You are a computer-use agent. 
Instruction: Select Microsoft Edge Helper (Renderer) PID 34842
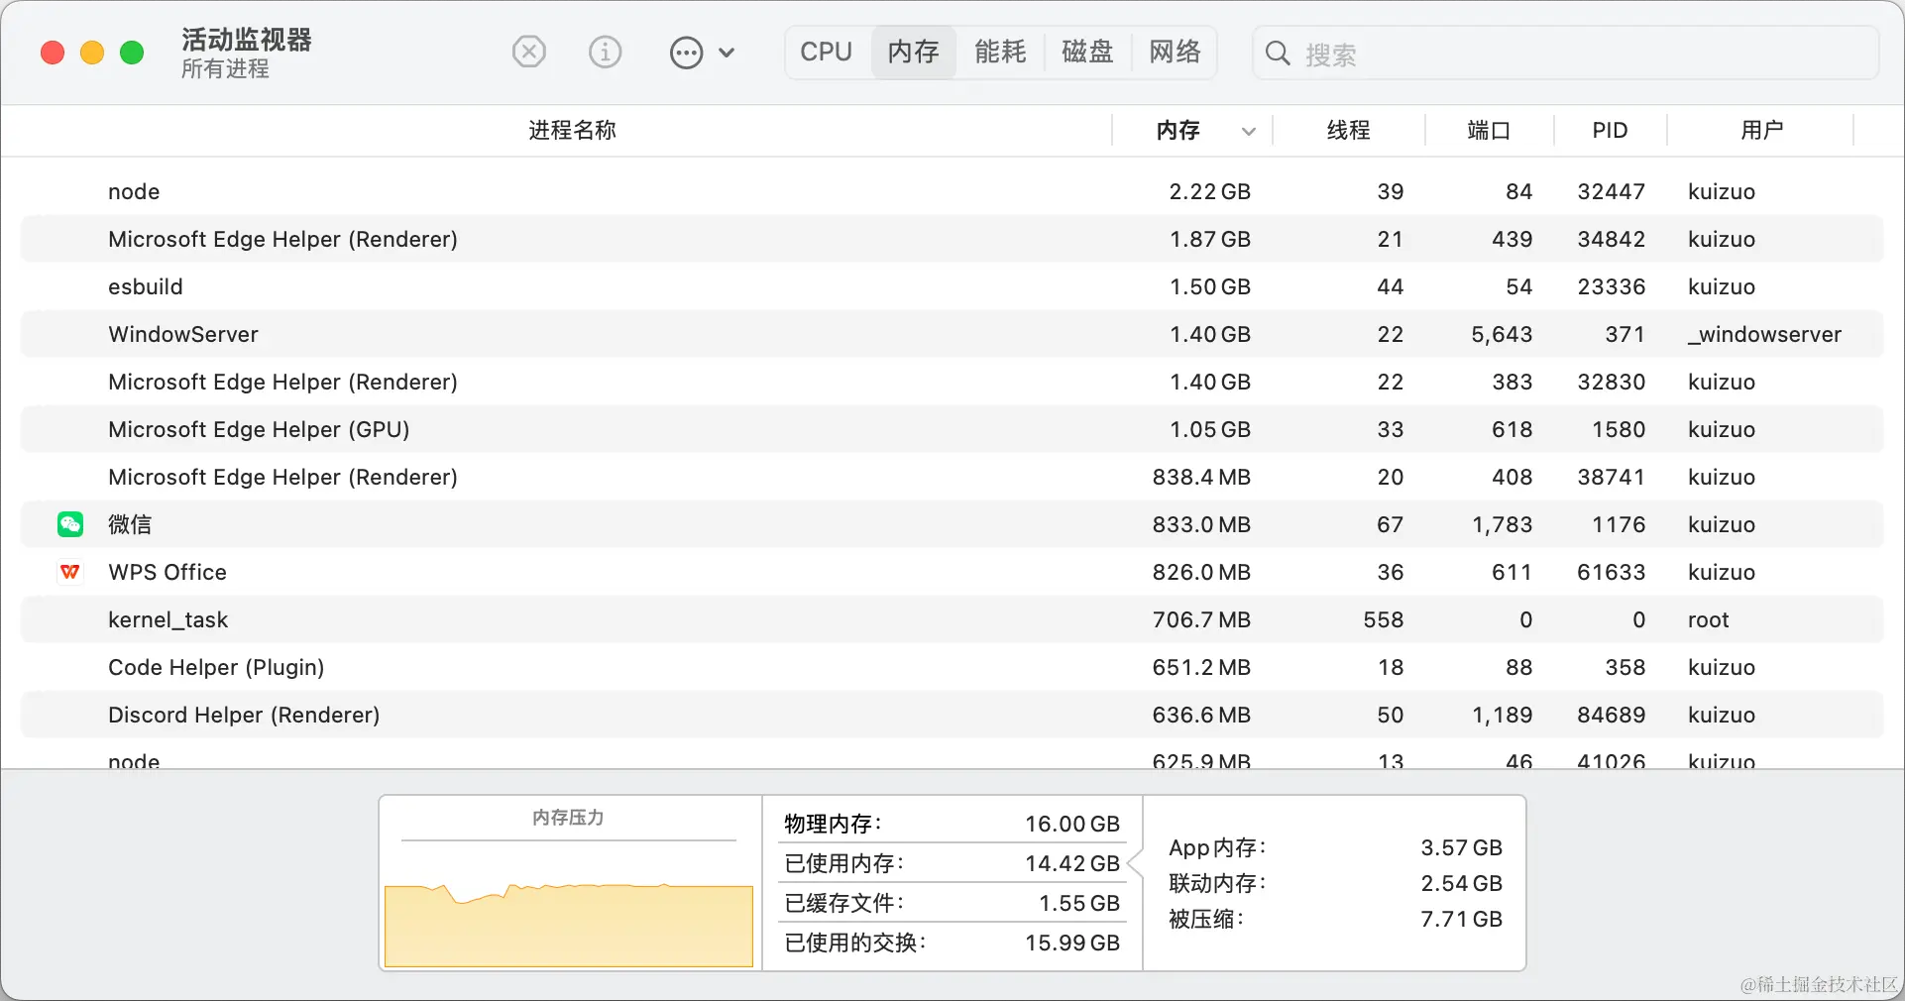[x=952, y=239]
